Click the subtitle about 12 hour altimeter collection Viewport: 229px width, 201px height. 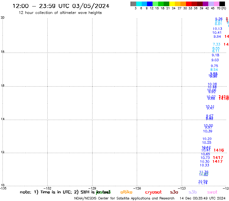60,13
